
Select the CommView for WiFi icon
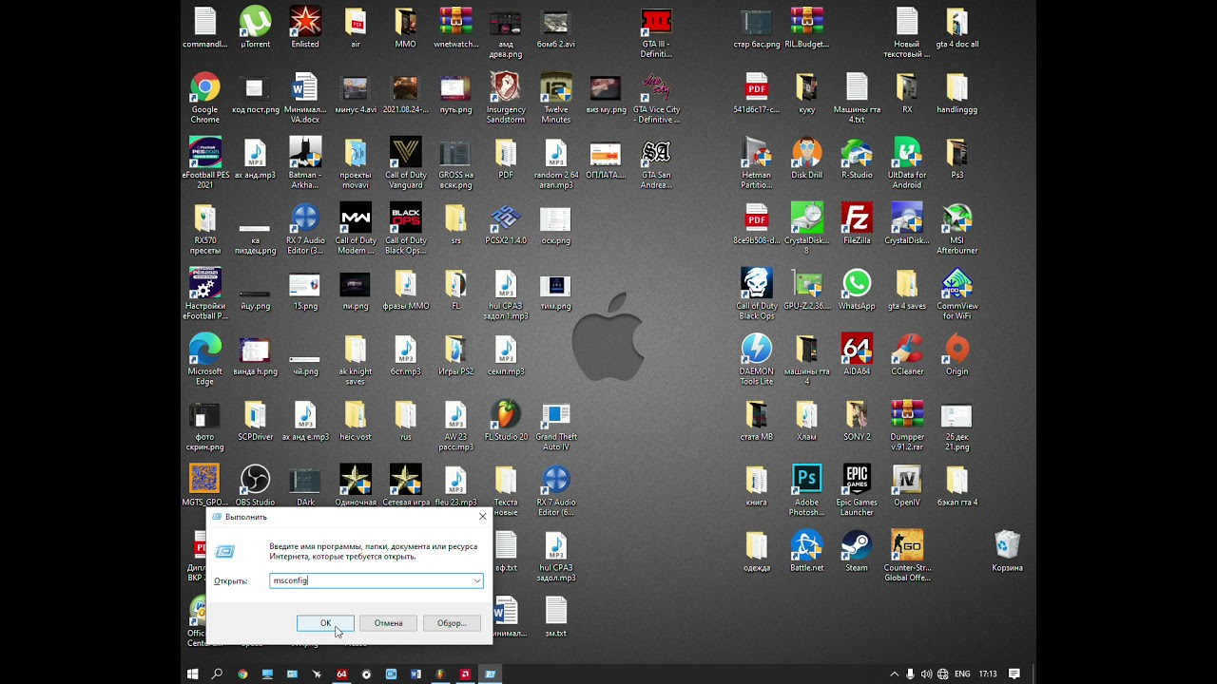956,294
